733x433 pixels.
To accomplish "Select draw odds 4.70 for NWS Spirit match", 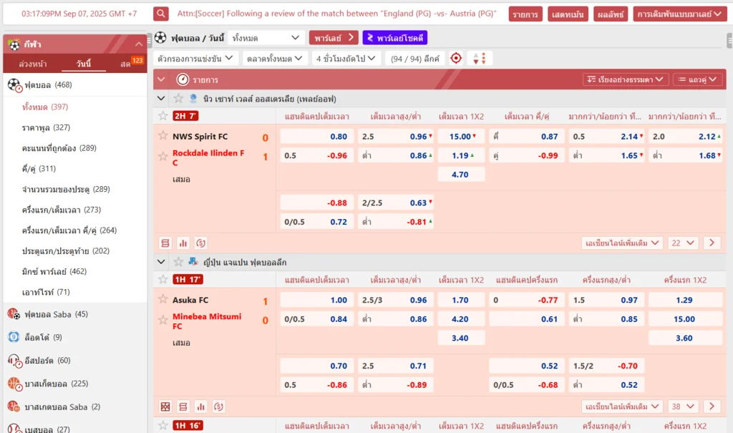I will (x=462, y=175).
